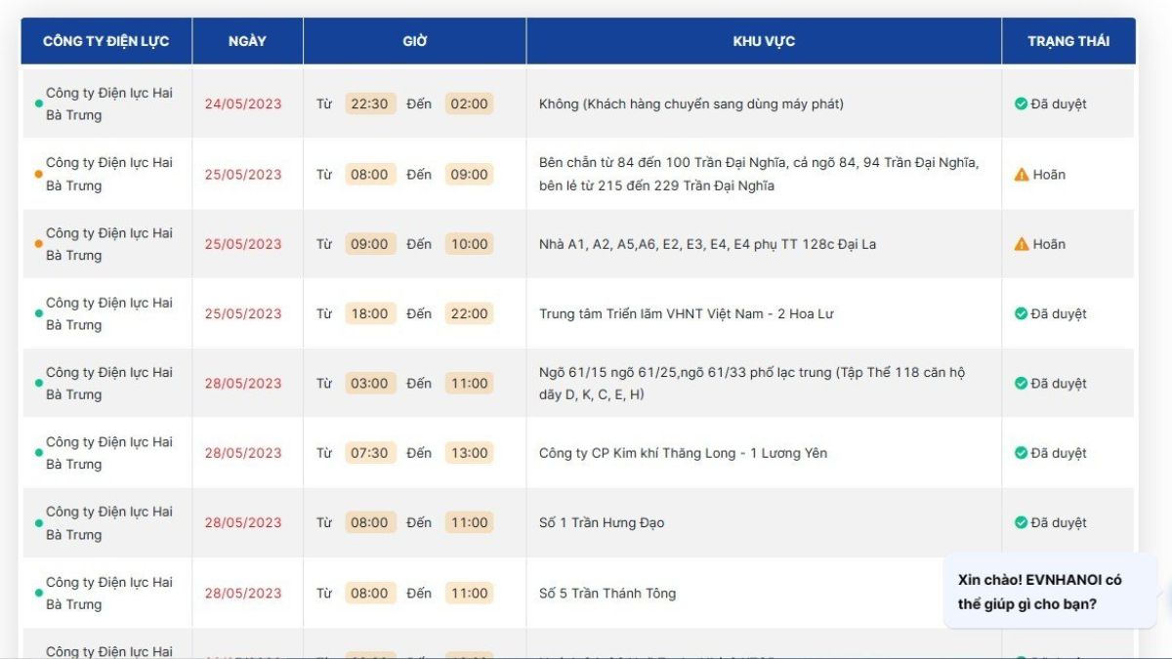Open the EVNHANOI chat greeting bubble
Viewport: 1172px width, 659px height.
pyautogui.click(x=1050, y=592)
